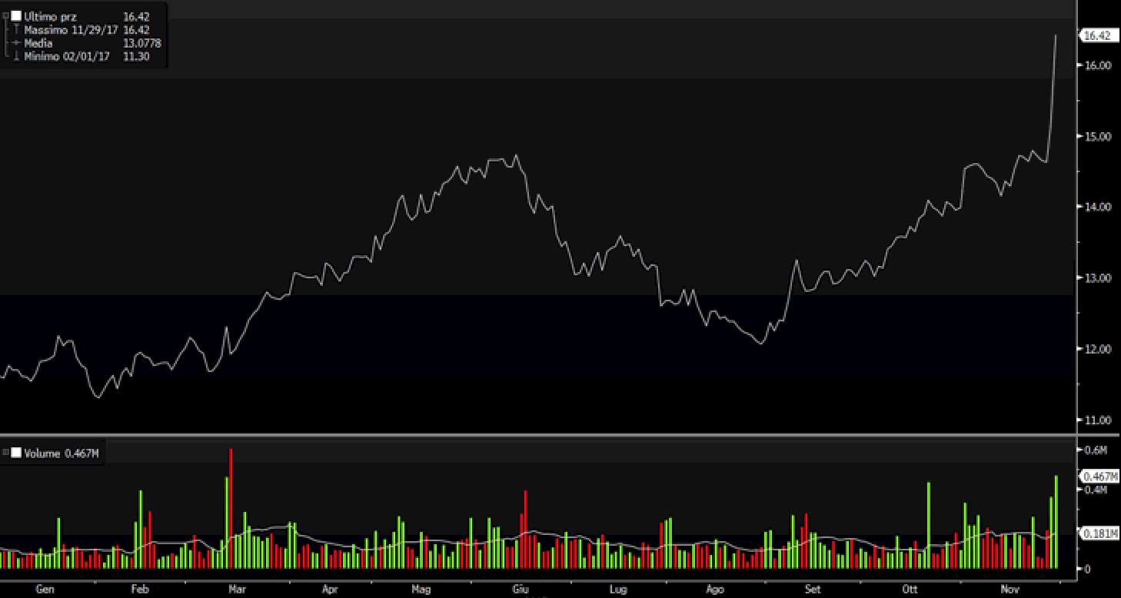This screenshot has height=598, width=1121.
Task: Click the 0.6M volume axis label
Action: point(1095,449)
